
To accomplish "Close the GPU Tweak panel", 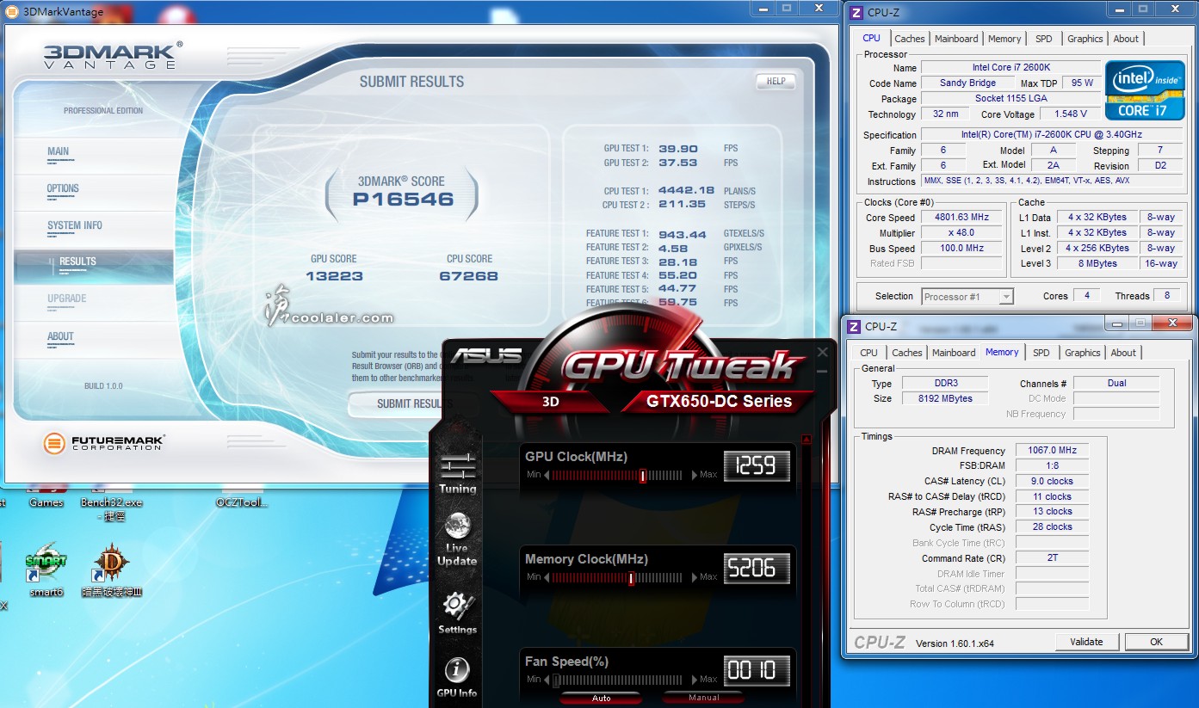I will pos(822,352).
